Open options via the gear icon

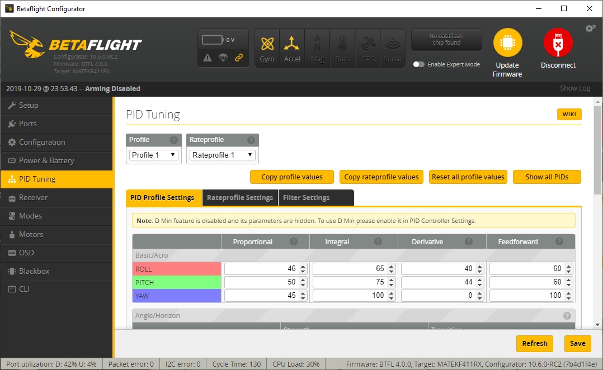(x=590, y=29)
